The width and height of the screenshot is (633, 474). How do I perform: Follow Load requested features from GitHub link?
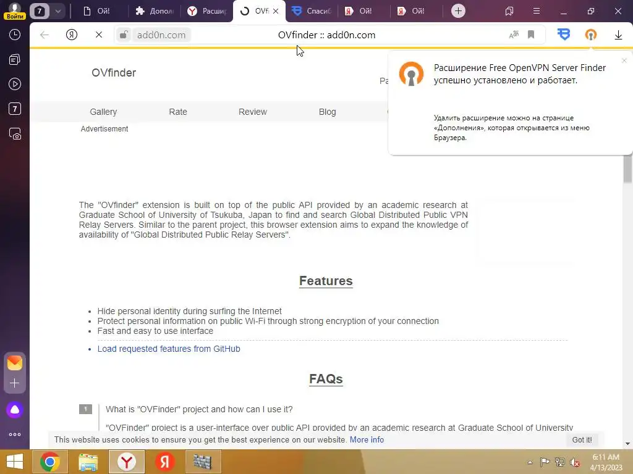click(169, 349)
